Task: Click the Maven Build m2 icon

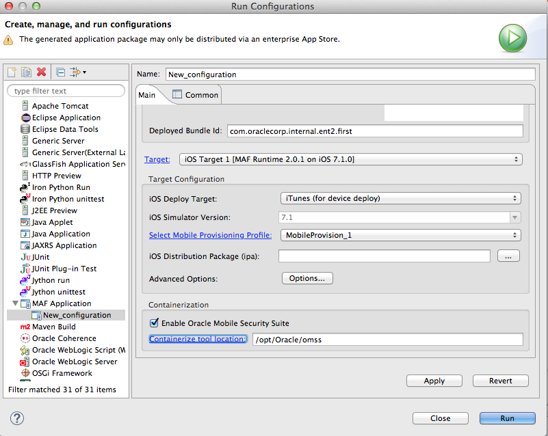Action: [x=25, y=327]
